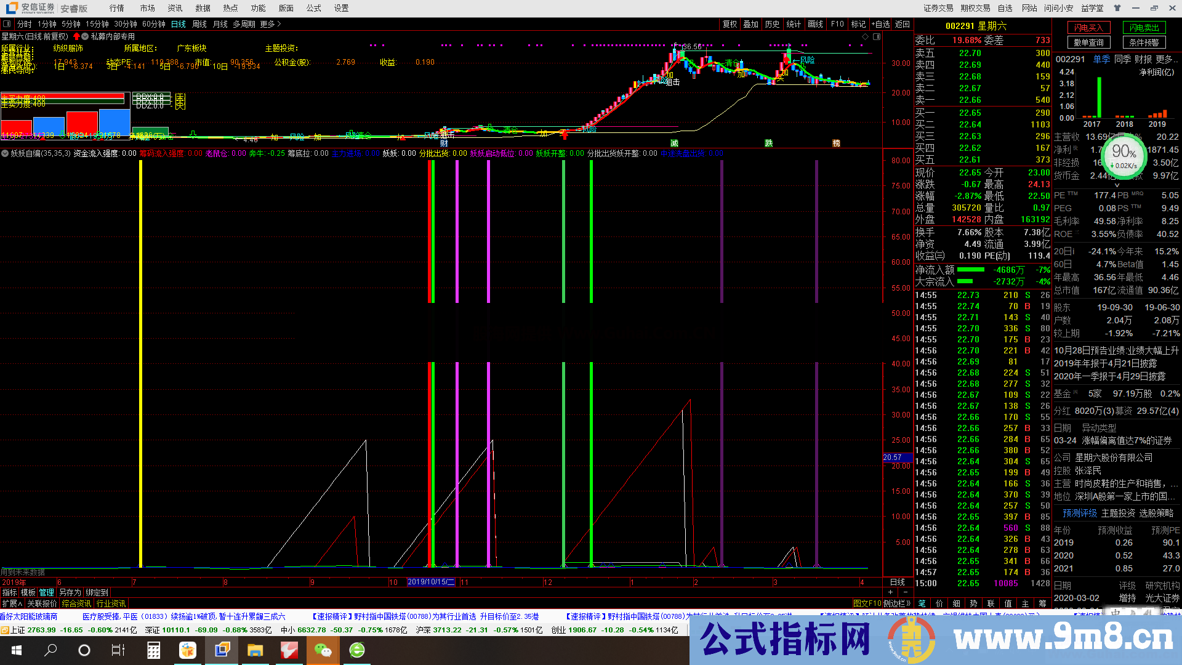Toggle the right panel icon near diamond
Viewport: 1182px width, 665px height.
tap(877, 37)
